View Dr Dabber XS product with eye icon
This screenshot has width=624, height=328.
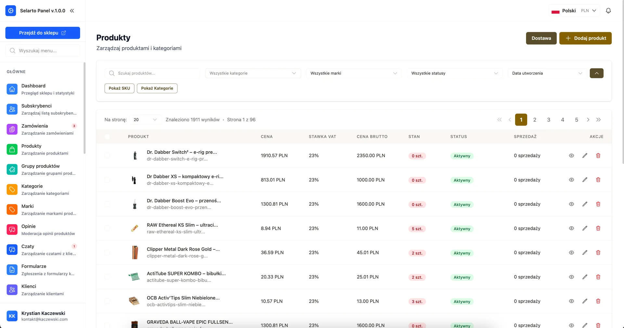click(571, 180)
